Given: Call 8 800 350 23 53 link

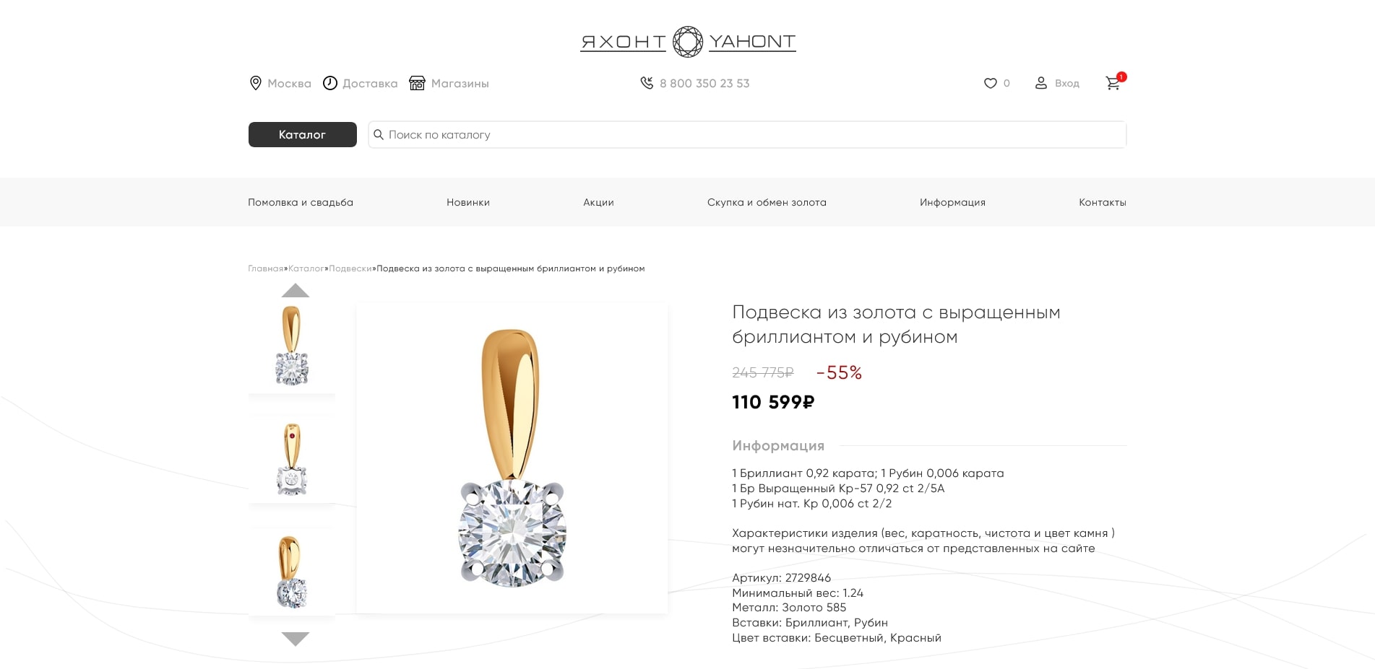Looking at the screenshot, I should tap(704, 83).
